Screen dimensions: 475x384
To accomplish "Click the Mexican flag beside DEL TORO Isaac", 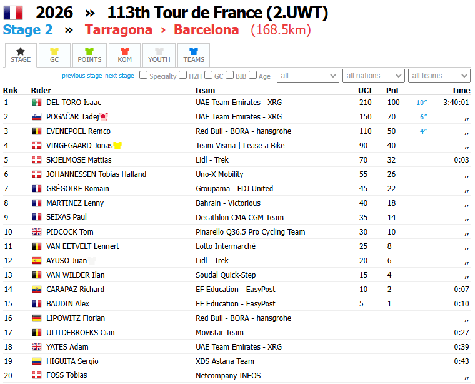I will [37, 103].
